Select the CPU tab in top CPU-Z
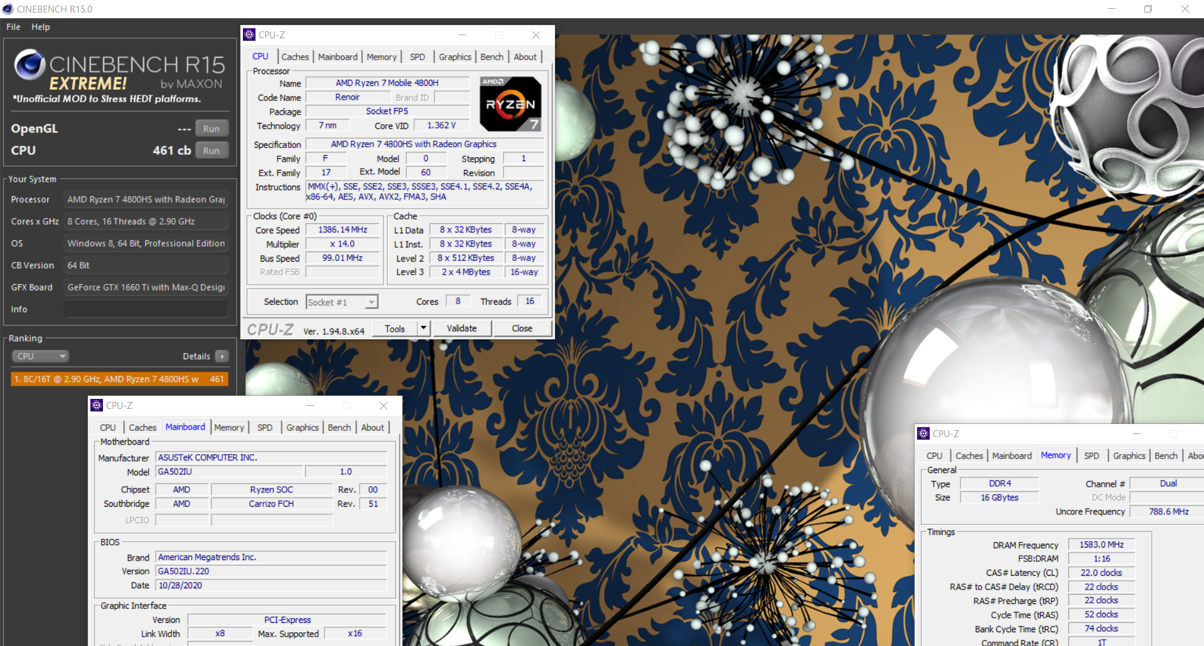Image resolution: width=1204 pixels, height=646 pixels. pos(261,56)
